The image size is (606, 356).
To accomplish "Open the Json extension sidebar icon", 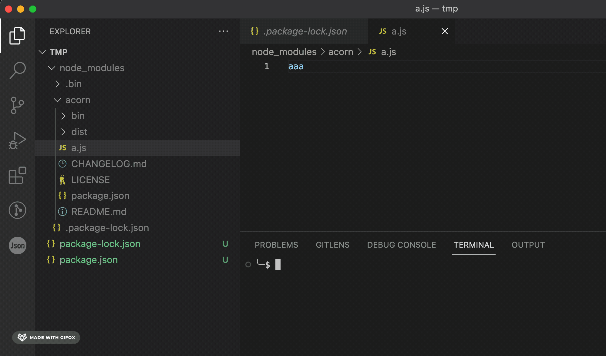I will (17, 245).
